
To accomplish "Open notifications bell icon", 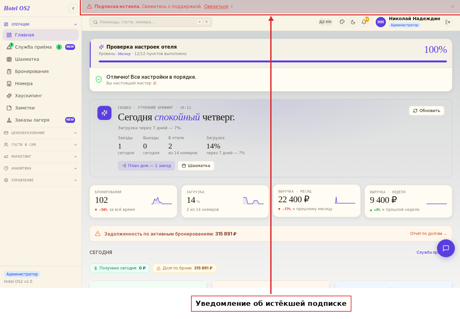I will coord(364,22).
